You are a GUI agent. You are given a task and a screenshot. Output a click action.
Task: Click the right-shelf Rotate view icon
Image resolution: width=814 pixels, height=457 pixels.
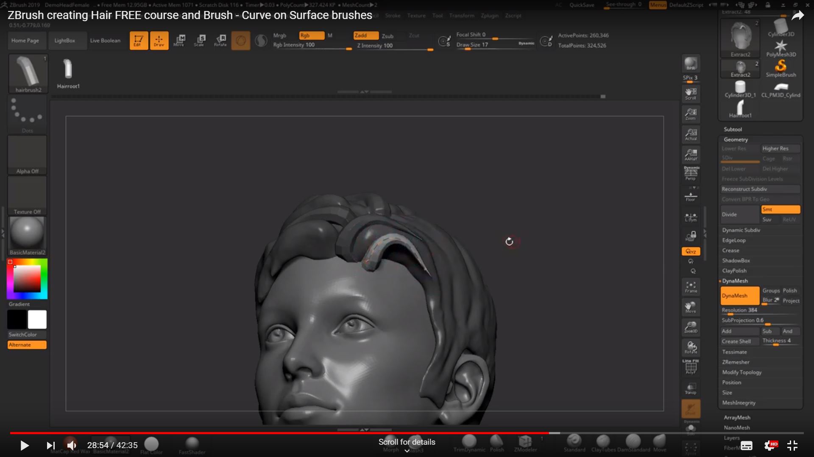691,347
